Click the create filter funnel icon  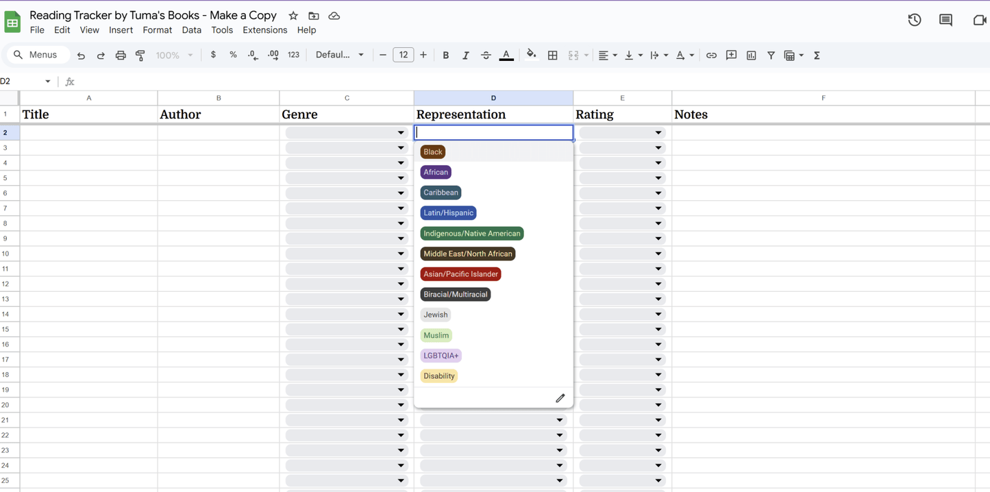771,56
